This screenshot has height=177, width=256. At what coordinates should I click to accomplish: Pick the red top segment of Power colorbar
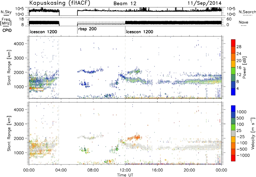[233, 43]
